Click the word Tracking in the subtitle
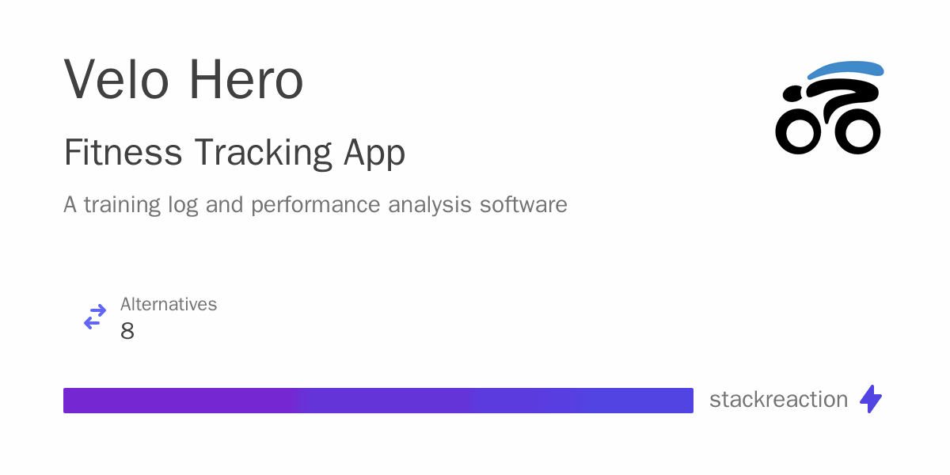 (x=264, y=152)
